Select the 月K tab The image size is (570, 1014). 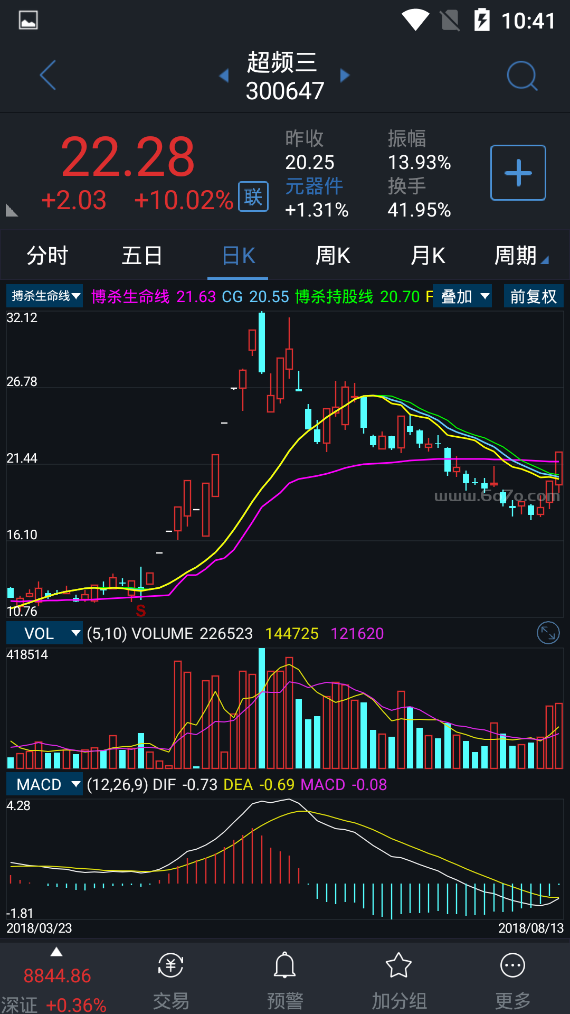pyautogui.click(x=428, y=256)
